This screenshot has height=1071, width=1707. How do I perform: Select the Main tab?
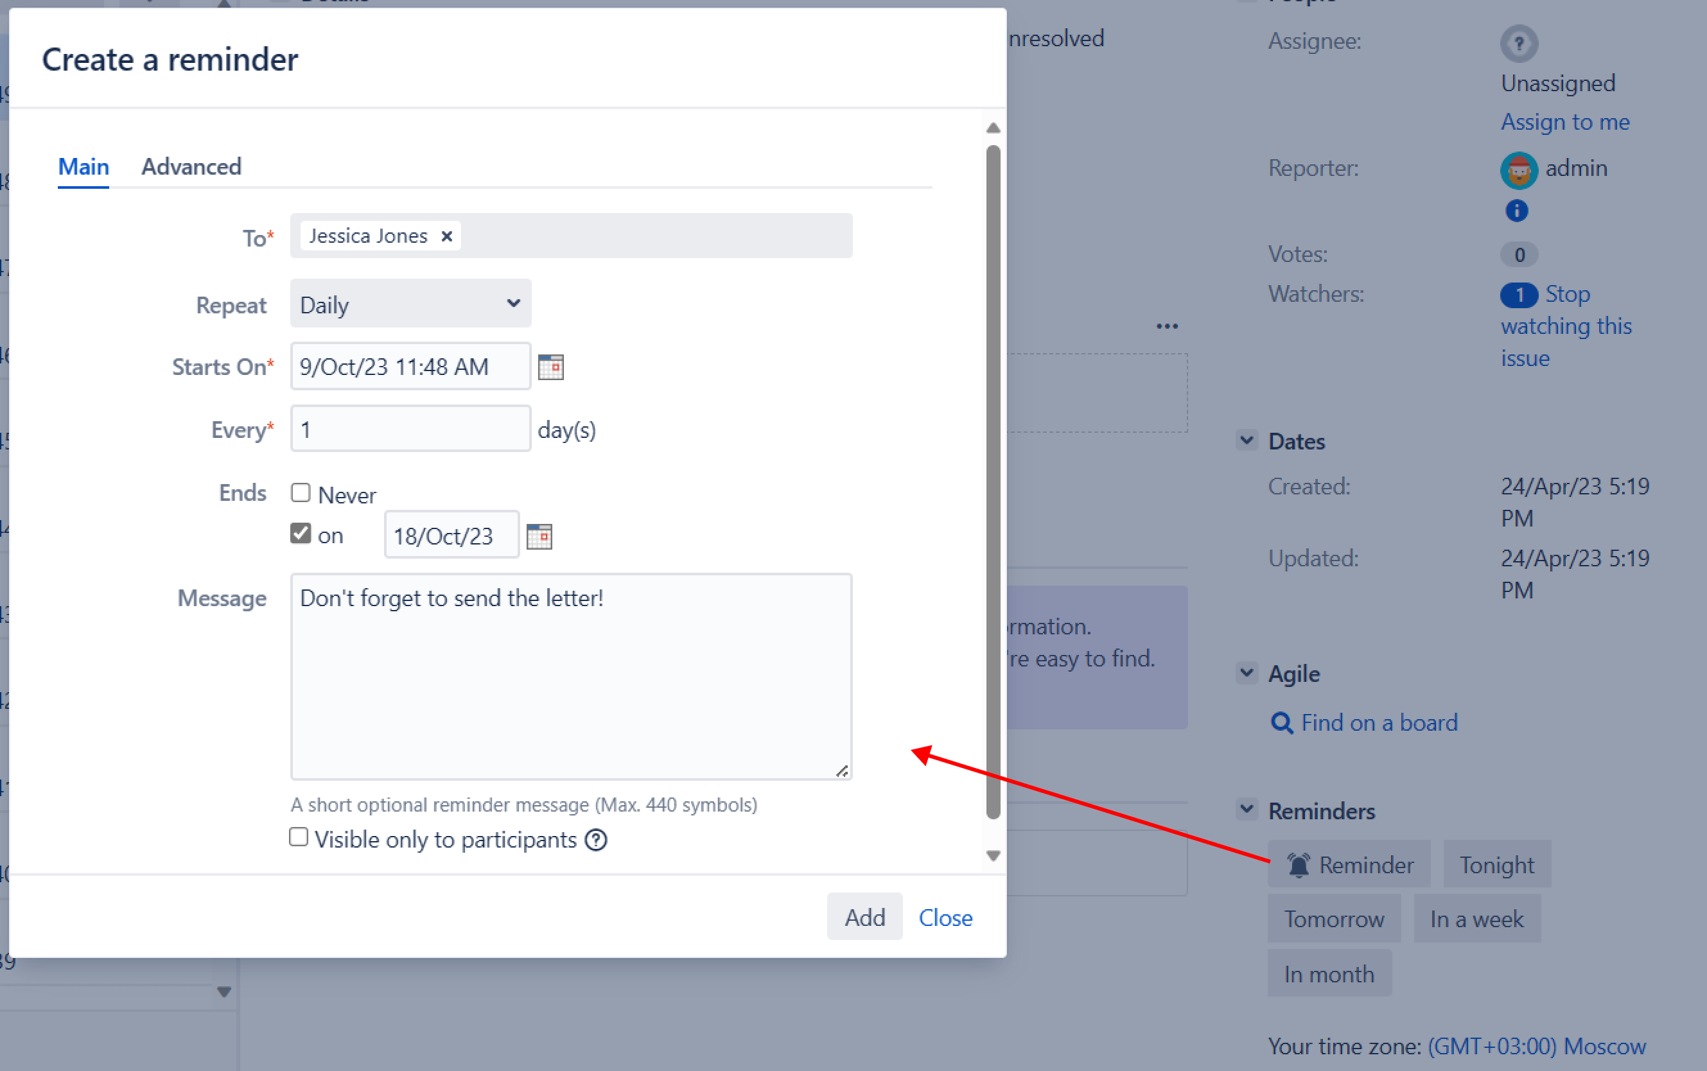83,166
